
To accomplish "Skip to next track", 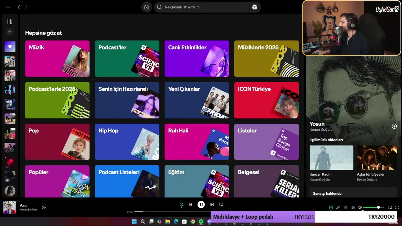I will click(x=212, y=205).
